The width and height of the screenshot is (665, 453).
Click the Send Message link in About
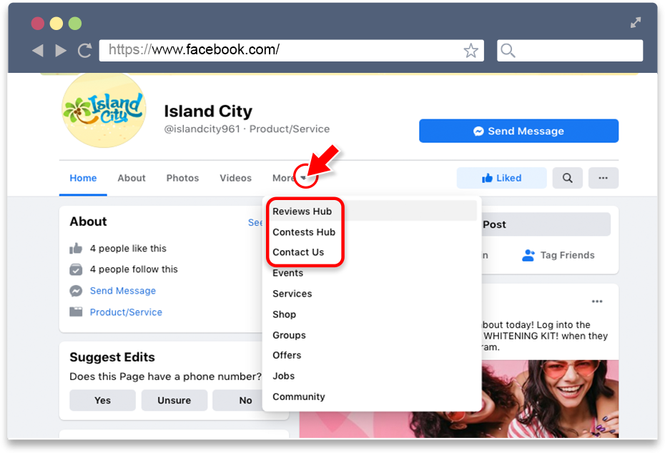pos(122,291)
